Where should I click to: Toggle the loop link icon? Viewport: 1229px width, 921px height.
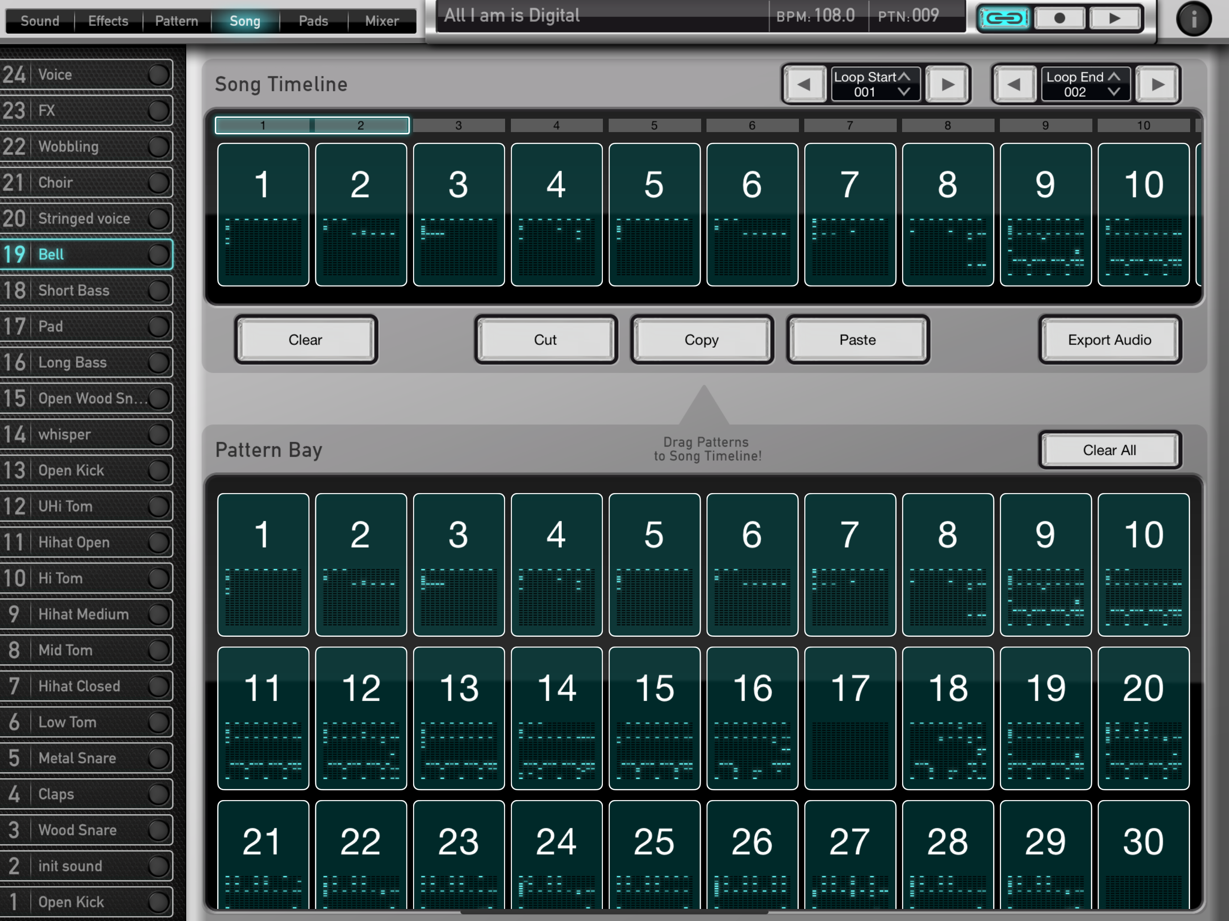click(1004, 18)
